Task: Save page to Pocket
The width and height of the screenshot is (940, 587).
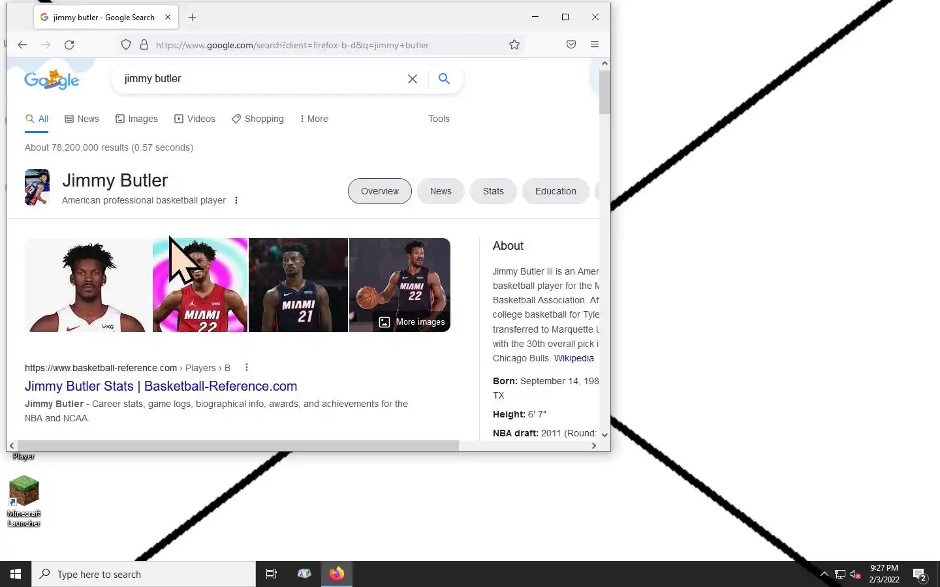Action: [x=571, y=44]
